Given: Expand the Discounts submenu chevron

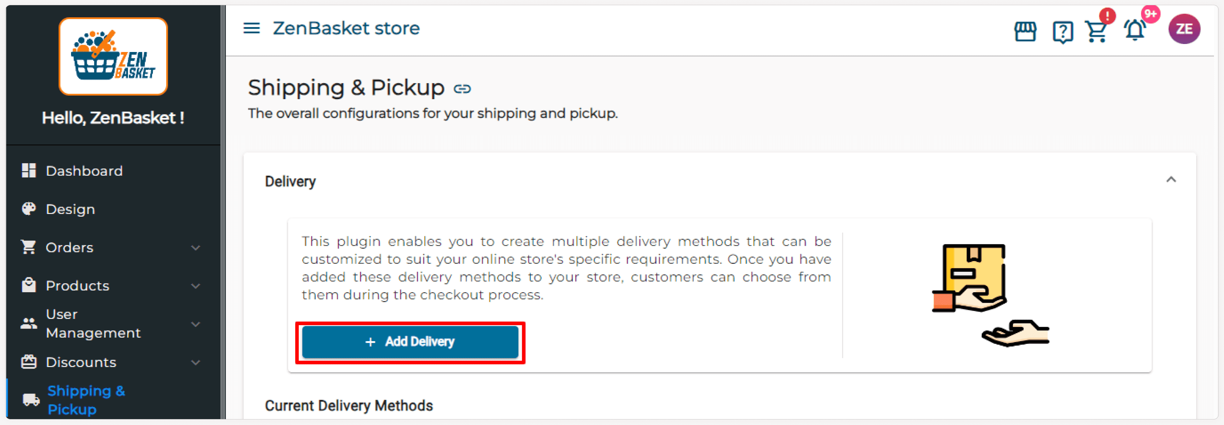Looking at the screenshot, I should [195, 363].
